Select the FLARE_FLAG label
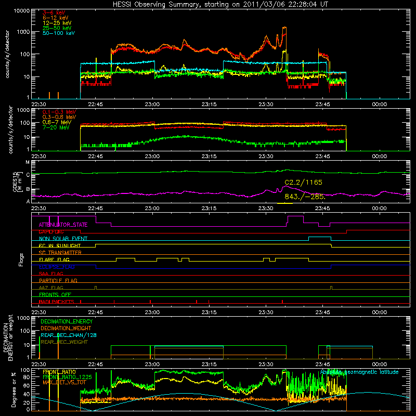The width and height of the screenshot is (416, 416). 54,259
